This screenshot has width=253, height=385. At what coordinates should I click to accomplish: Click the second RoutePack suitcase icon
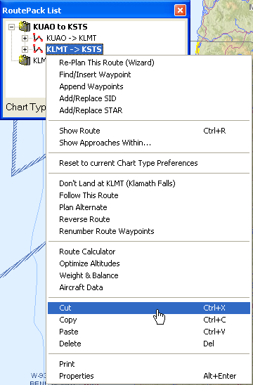(x=25, y=60)
